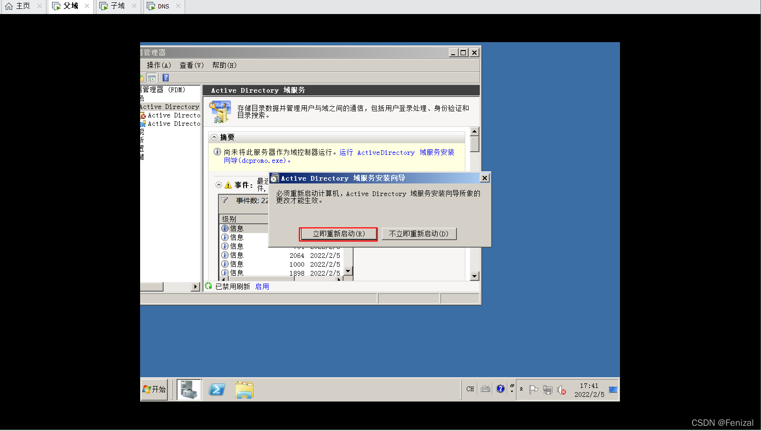The image size is (761, 431).
Task: Open Windows Explorer from the taskbar
Action: click(x=244, y=389)
